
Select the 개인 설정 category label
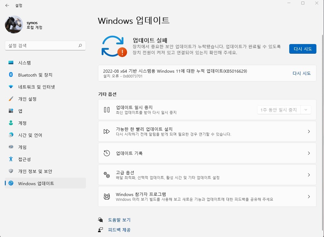27,99
